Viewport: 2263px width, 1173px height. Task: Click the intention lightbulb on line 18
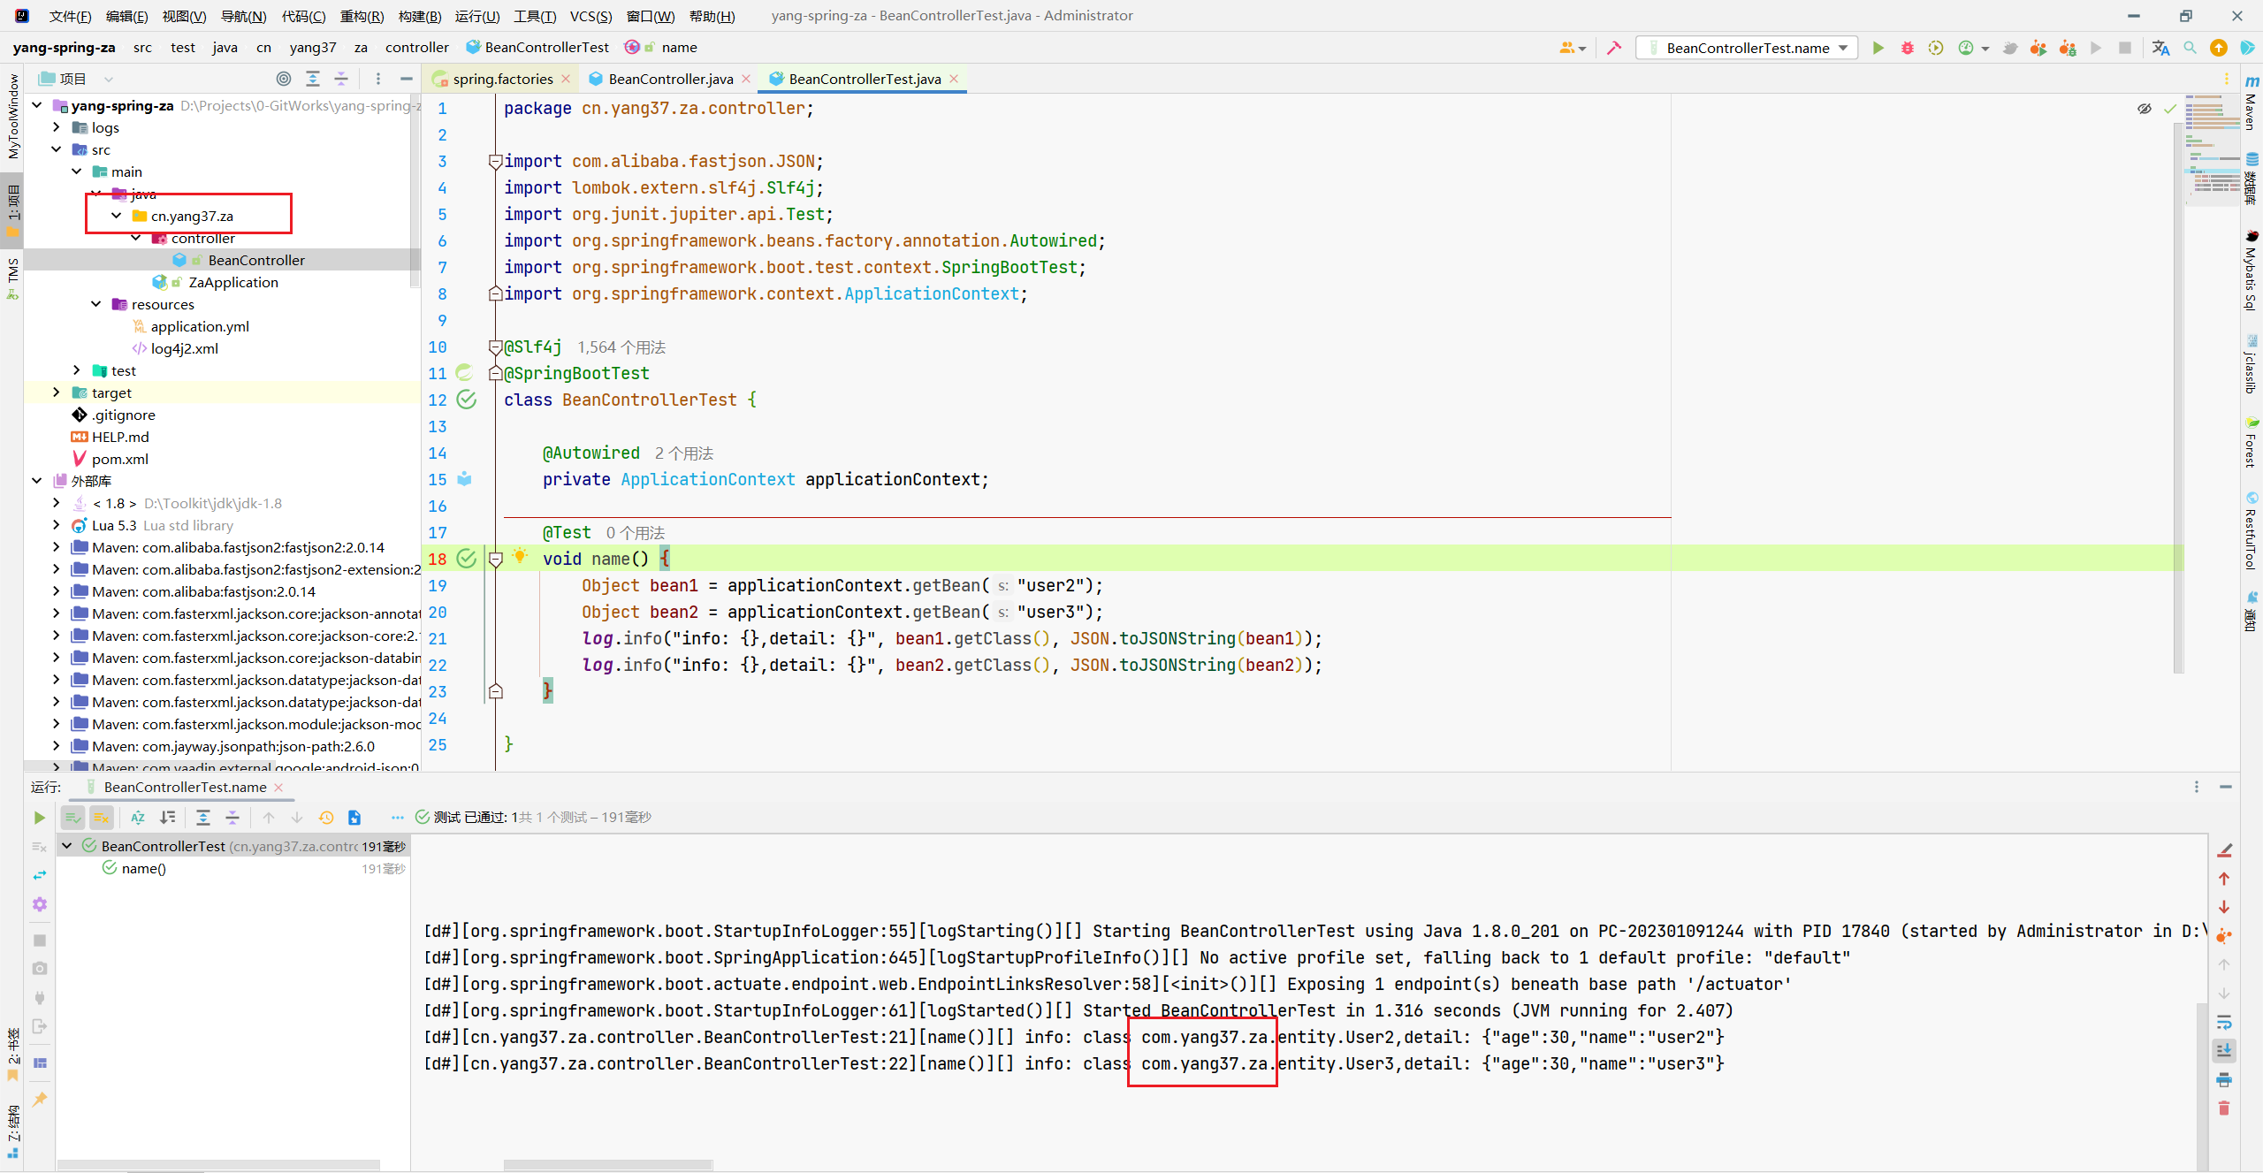520,556
